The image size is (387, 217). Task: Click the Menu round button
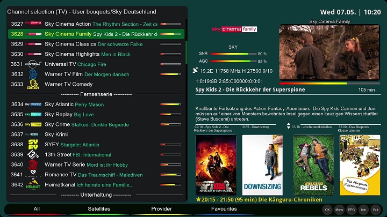(339, 209)
